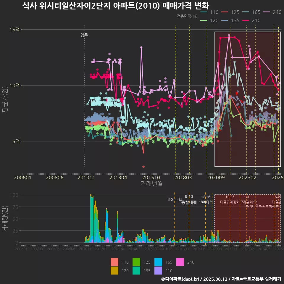
Task: Click the 201906 tick on volume axis
Action: click(199, 249)
